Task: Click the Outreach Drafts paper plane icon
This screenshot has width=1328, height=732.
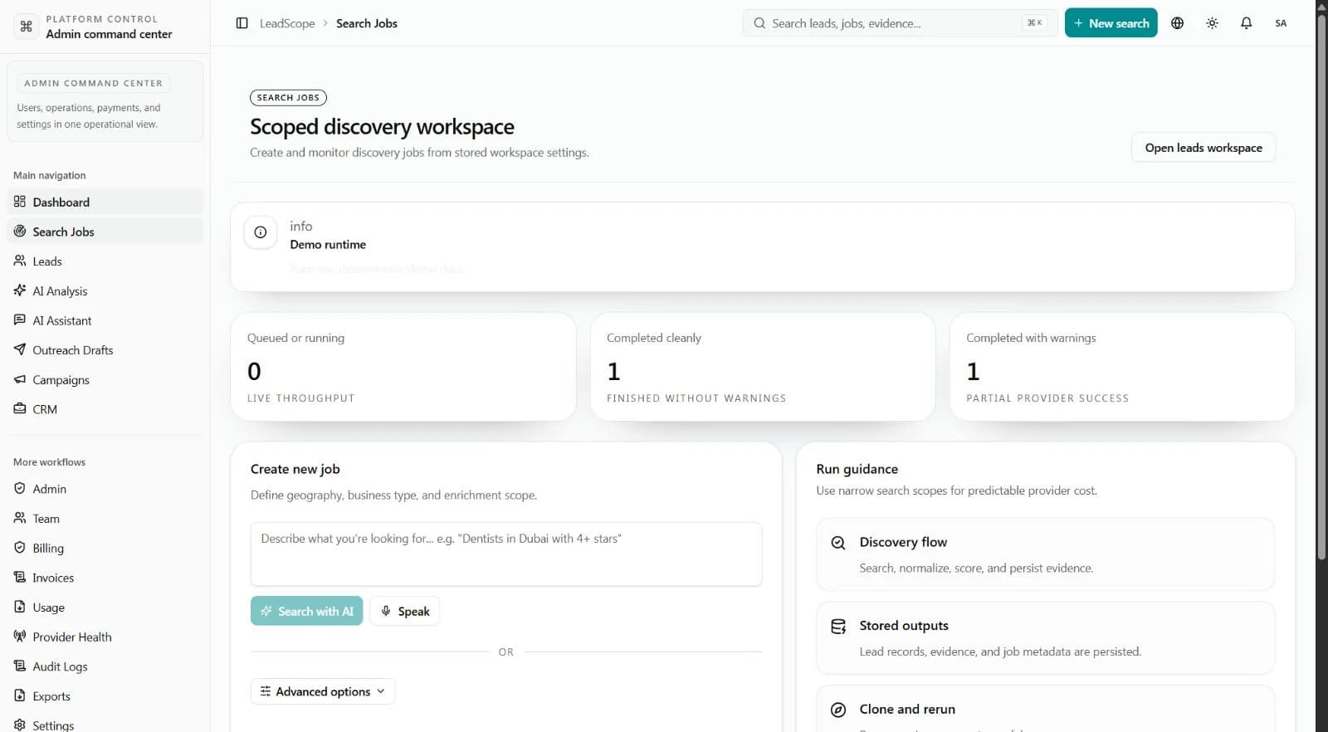Action: coord(20,349)
